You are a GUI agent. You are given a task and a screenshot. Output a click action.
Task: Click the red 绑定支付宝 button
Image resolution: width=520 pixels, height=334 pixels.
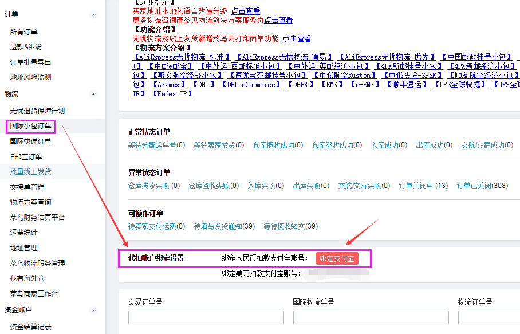tap(337, 258)
